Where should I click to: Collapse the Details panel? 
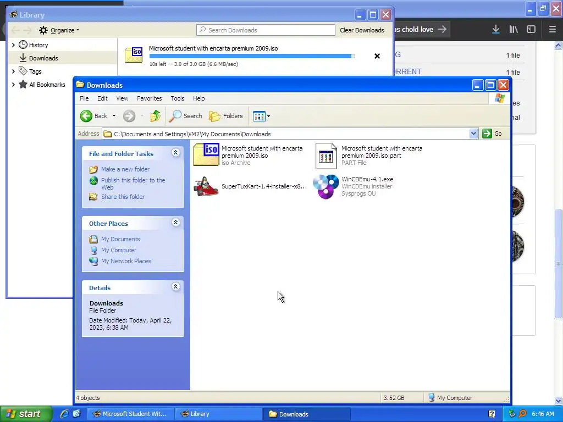point(175,287)
